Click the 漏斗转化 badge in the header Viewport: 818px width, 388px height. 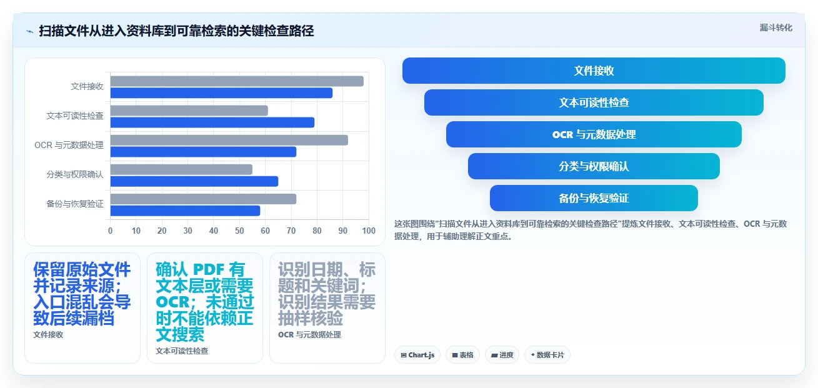click(x=776, y=27)
